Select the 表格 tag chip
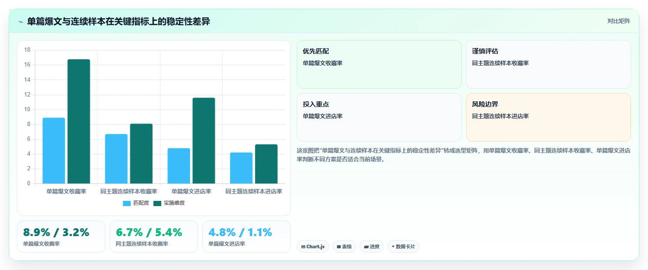Viewport: 648px width, 270px height. point(344,247)
